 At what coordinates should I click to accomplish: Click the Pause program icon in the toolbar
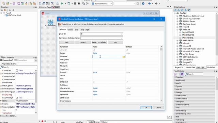(75, 3)
